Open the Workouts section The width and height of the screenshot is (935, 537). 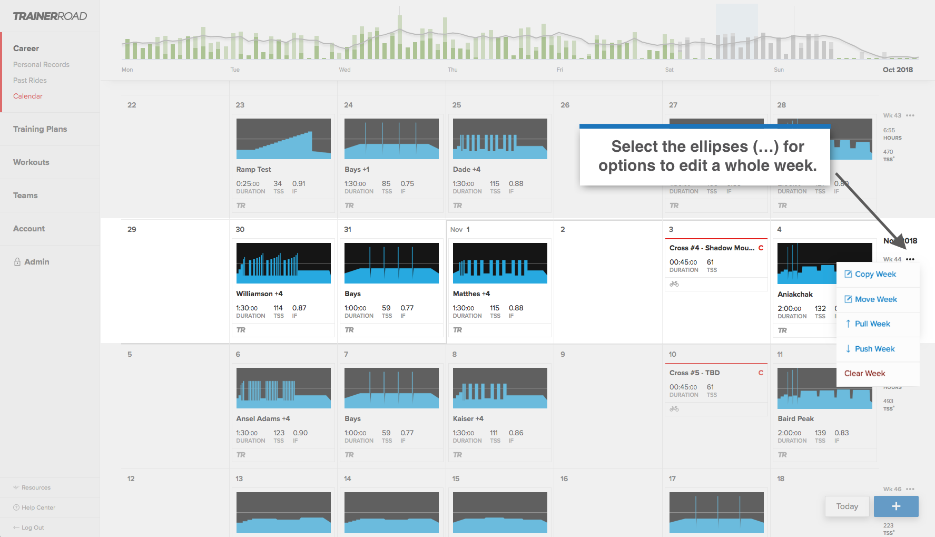tap(31, 162)
